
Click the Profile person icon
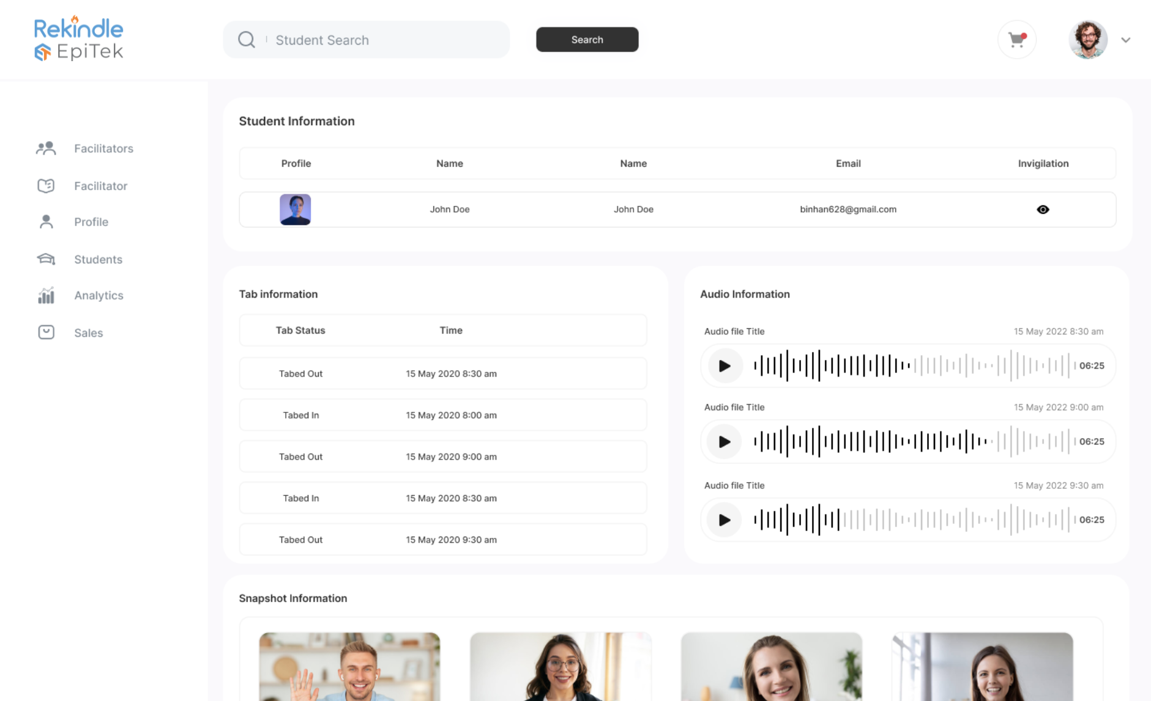pyautogui.click(x=46, y=222)
